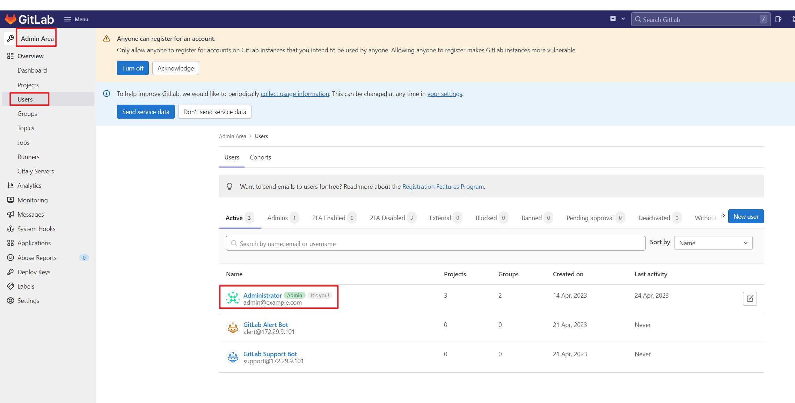Click the Monitoring monitor icon
The height and width of the screenshot is (403, 795).
10,200
